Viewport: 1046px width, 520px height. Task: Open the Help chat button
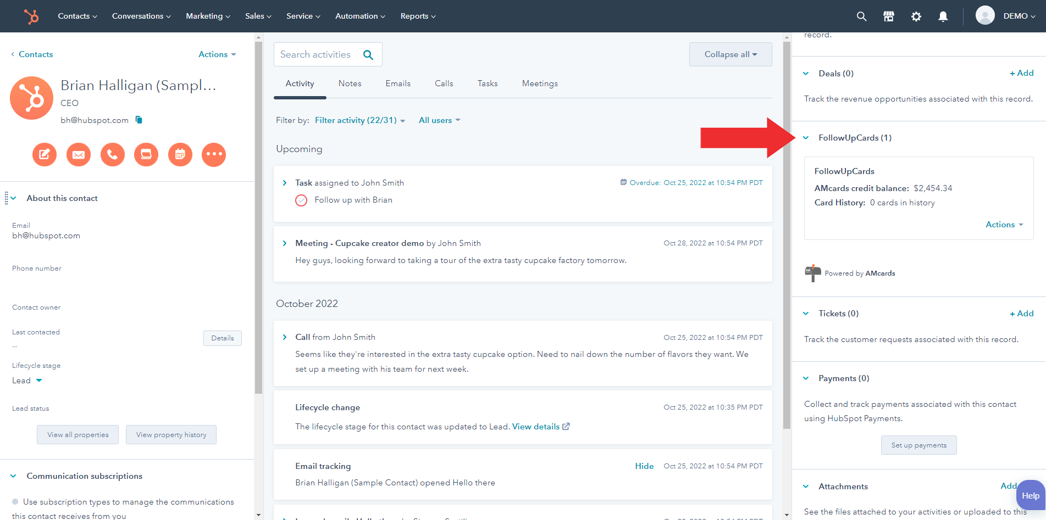[x=1031, y=496]
